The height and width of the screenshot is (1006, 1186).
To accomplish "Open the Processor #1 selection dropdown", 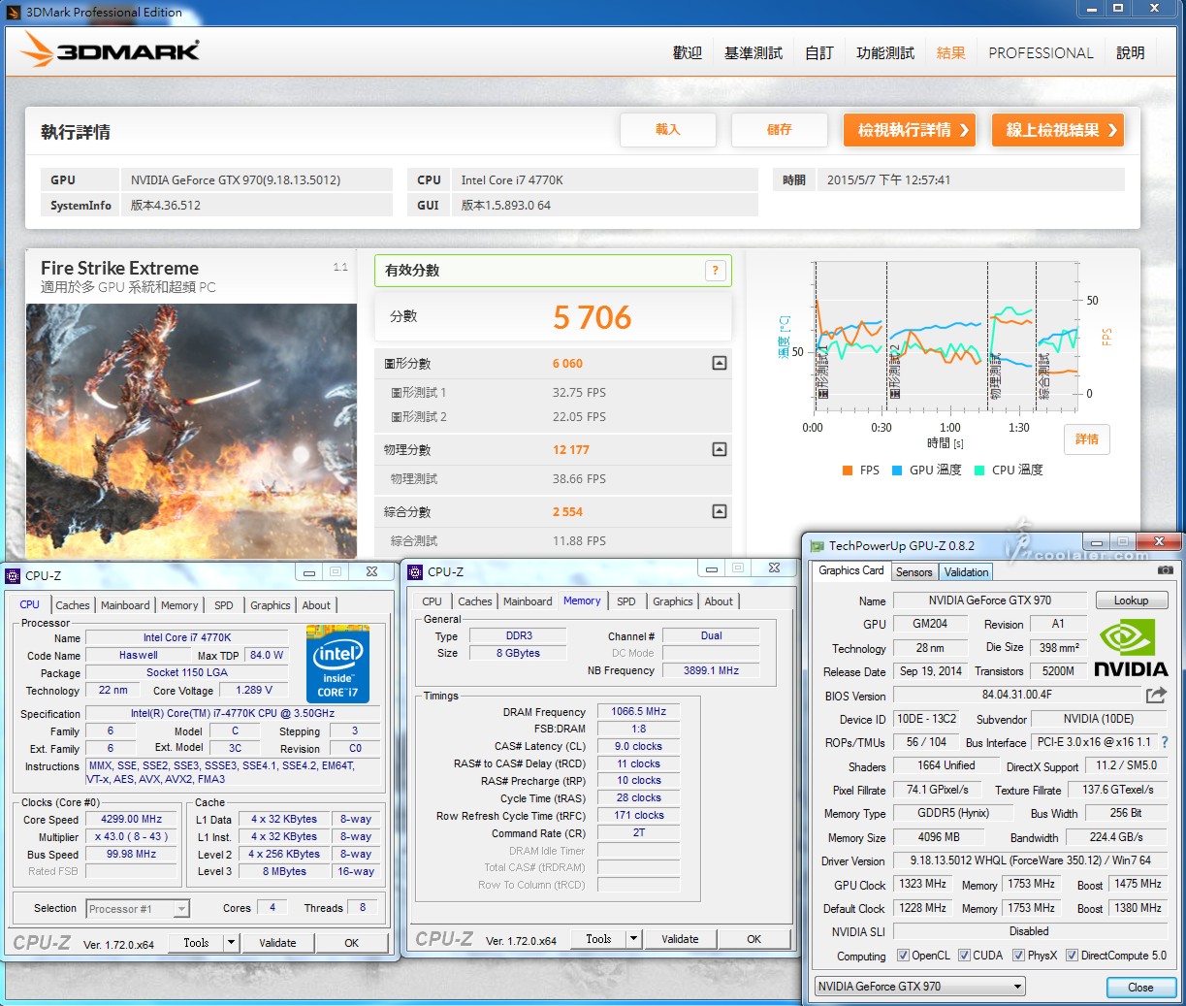I will pyautogui.click(x=181, y=909).
